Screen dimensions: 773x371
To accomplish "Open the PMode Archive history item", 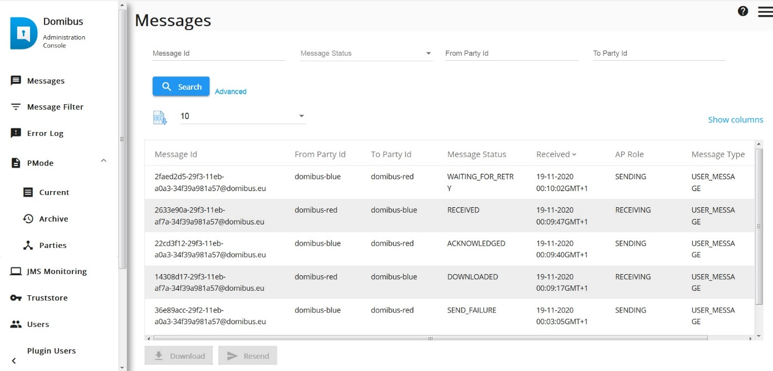I will [46, 219].
